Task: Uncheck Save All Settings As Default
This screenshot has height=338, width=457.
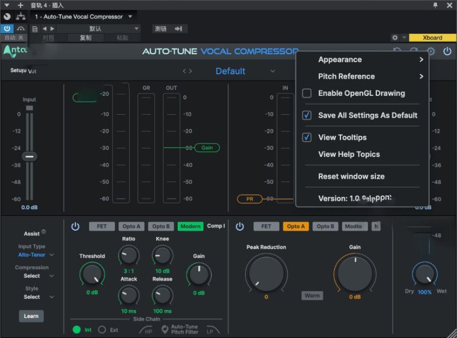Action: tap(307, 115)
